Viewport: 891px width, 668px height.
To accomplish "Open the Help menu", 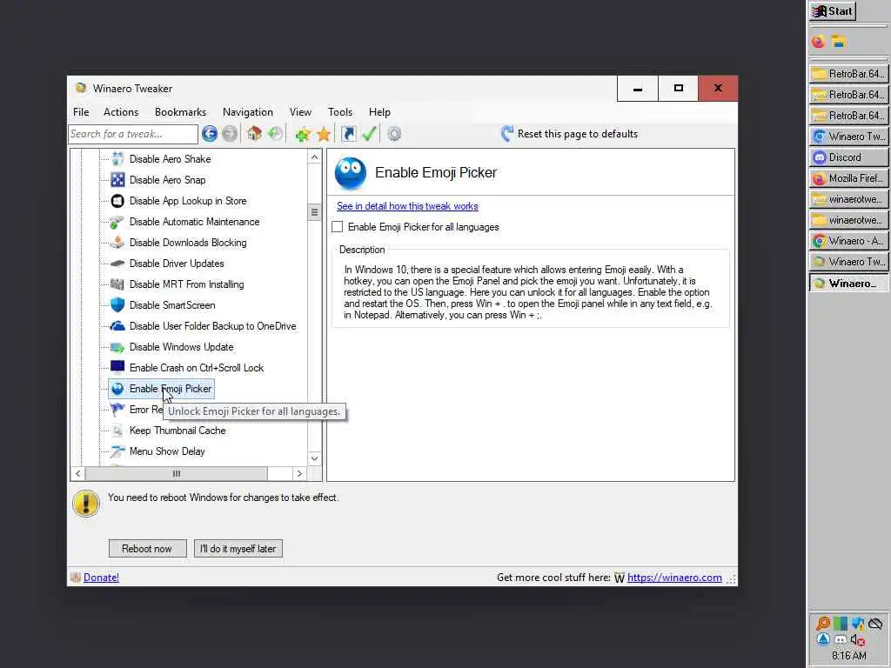I will coord(379,112).
